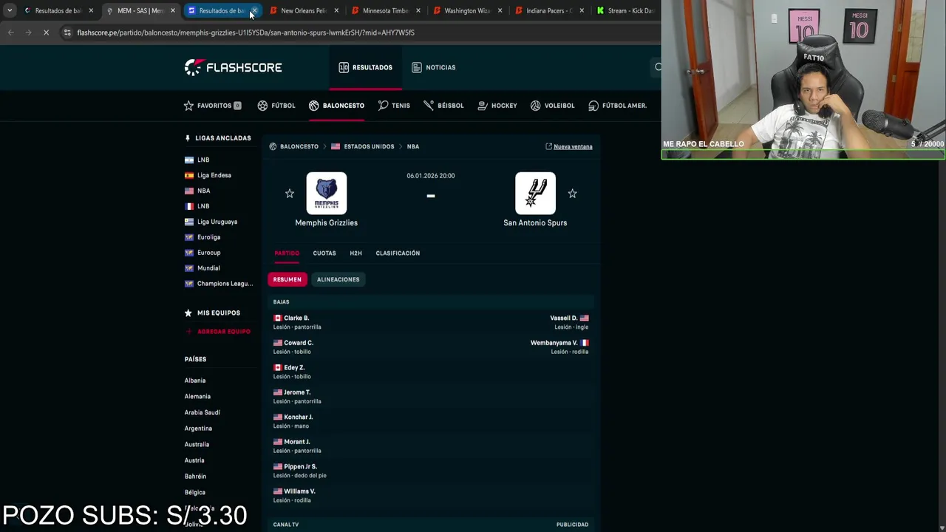This screenshot has height=532, width=946.
Task: Click Baloncesto breadcrumb link
Action: pyautogui.click(x=299, y=146)
